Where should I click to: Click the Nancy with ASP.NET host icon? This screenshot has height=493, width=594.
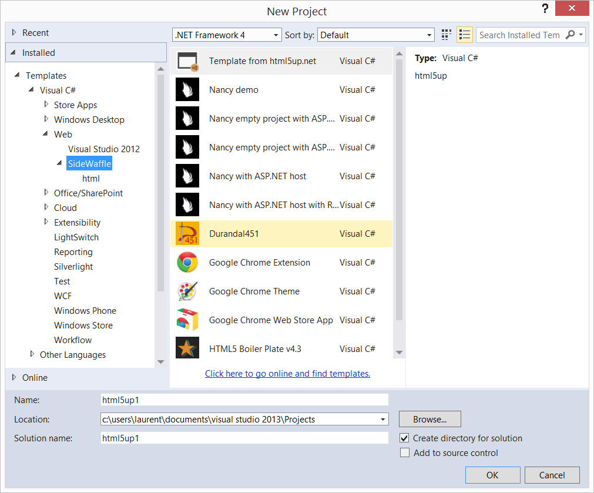[187, 176]
